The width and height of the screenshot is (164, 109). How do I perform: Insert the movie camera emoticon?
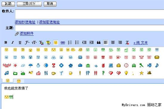point(149,66)
